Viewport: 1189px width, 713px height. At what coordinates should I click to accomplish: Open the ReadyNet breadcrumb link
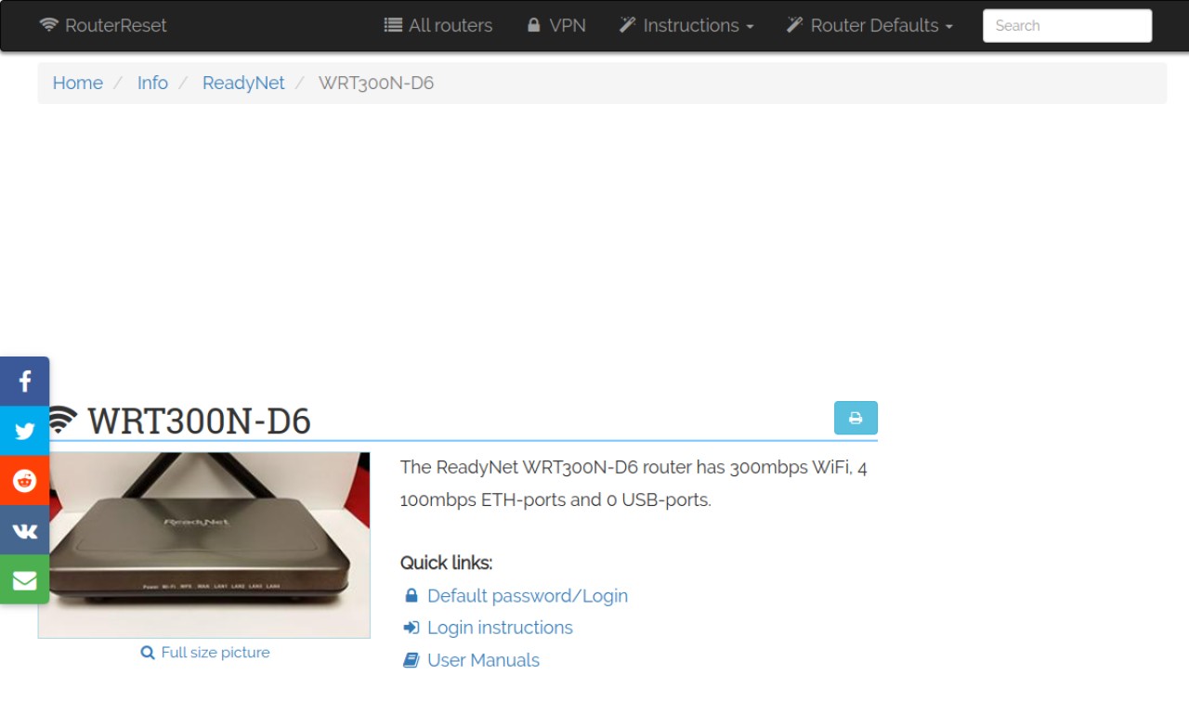[x=243, y=83]
